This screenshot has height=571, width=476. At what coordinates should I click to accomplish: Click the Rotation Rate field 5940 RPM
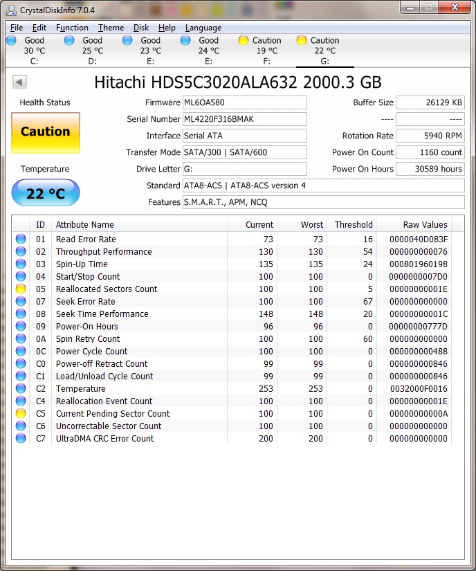[430, 136]
